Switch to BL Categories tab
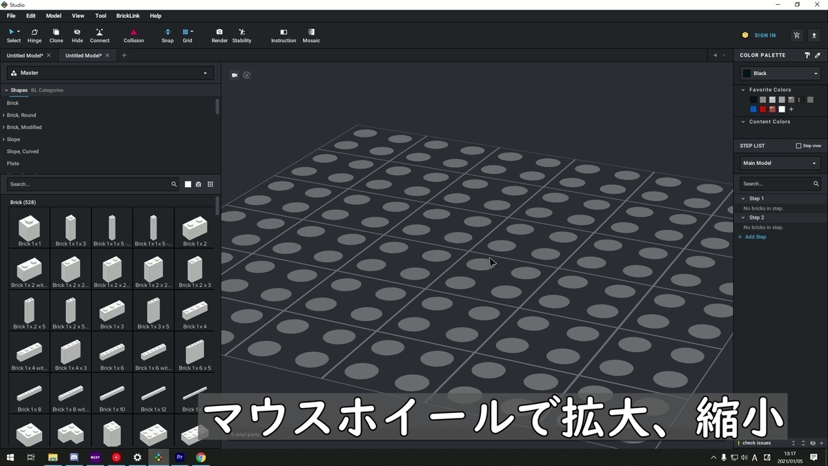828x466 pixels. pos(47,90)
